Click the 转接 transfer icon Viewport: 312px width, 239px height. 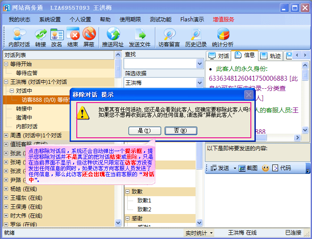pyautogui.click(x=41, y=34)
